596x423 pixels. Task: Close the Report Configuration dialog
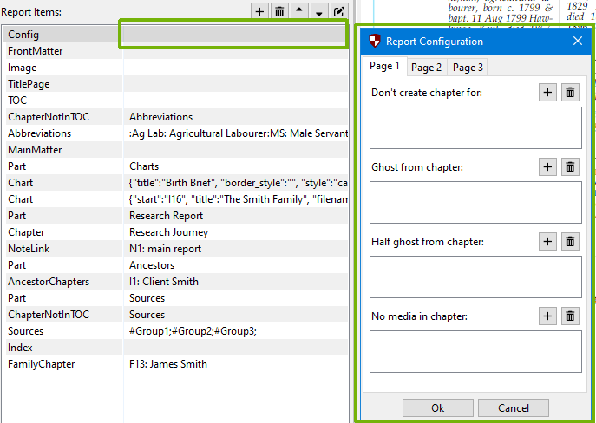[x=578, y=41]
